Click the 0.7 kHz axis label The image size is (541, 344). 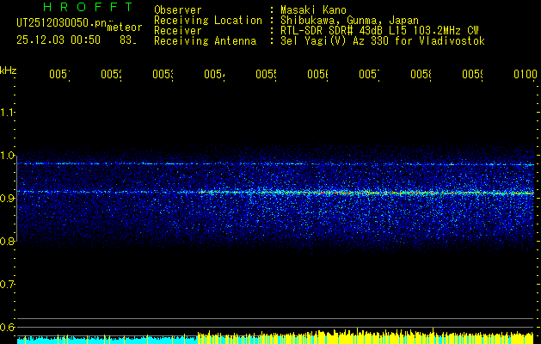pyautogui.click(x=7, y=284)
